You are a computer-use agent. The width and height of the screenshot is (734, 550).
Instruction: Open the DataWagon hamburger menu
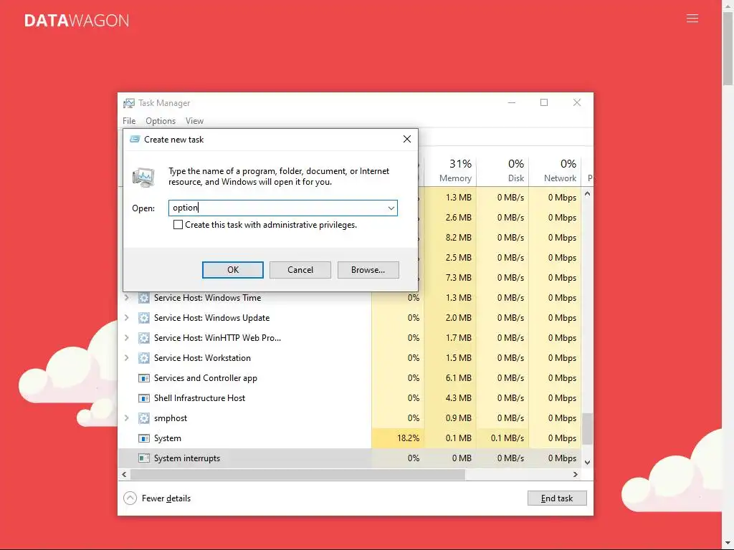pos(692,19)
